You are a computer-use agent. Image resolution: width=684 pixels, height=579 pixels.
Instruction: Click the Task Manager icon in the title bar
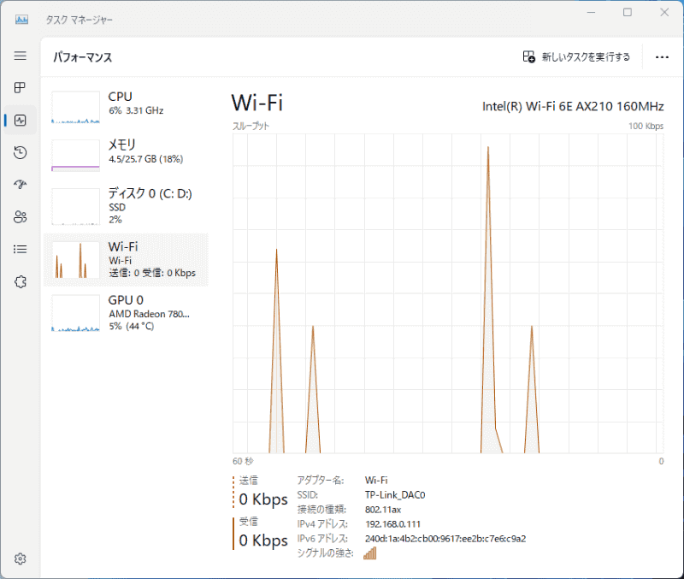click(21, 17)
